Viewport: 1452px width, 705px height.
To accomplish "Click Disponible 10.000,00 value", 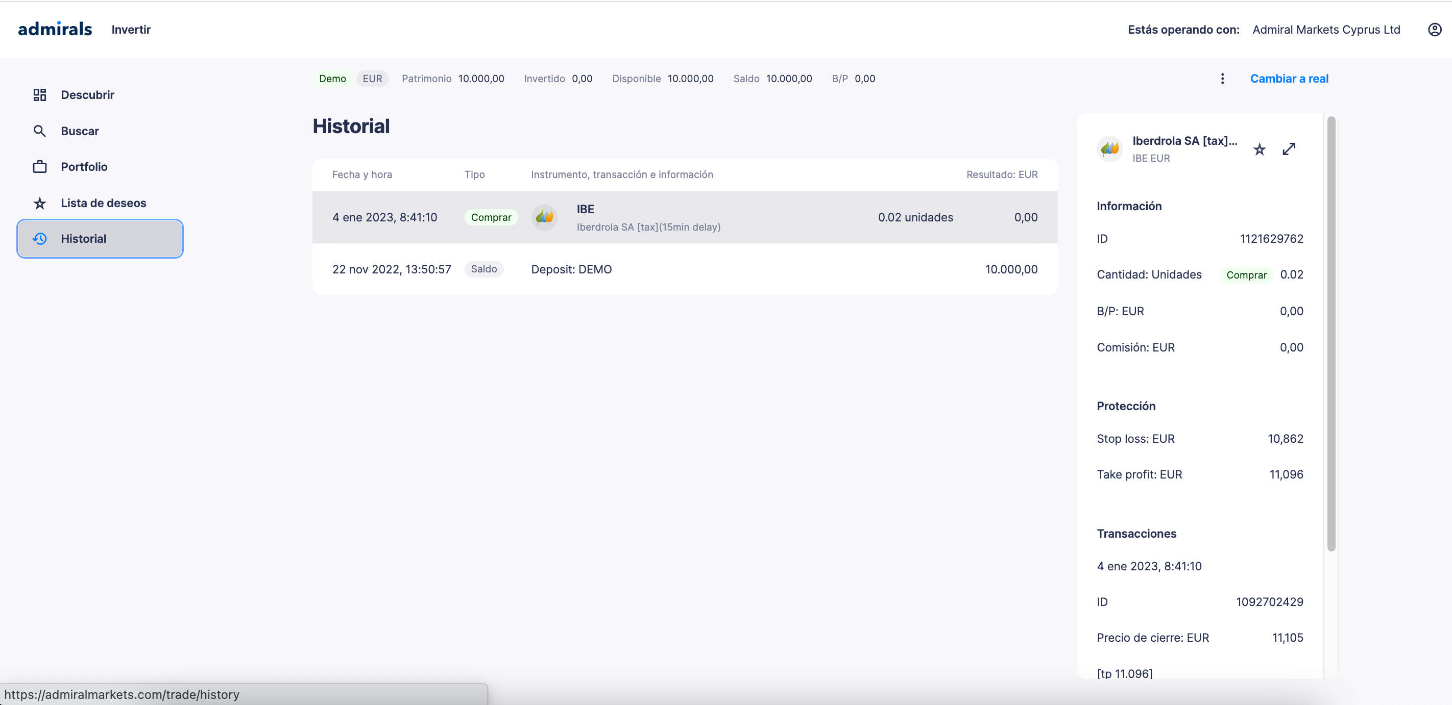I will [x=690, y=78].
